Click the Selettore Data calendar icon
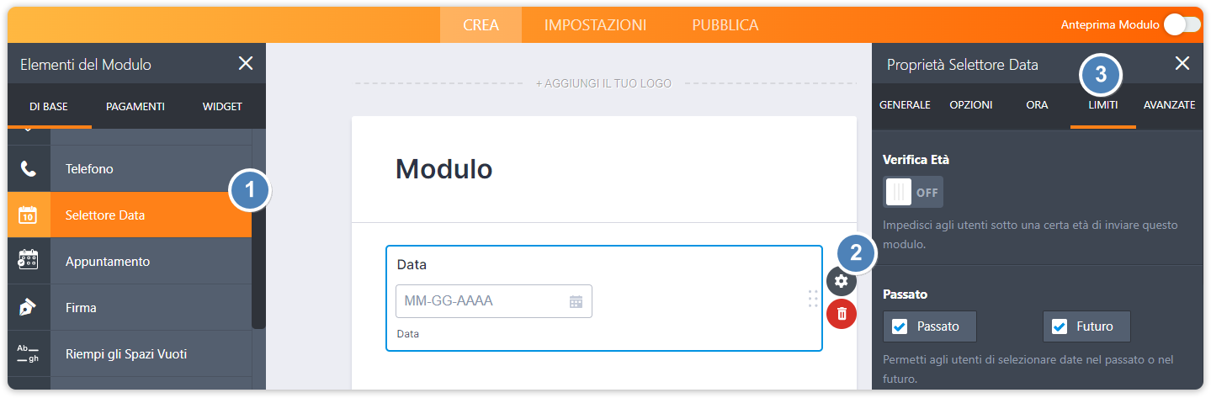The height and width of the screenshot is (398, 1211). click(28, 215)
